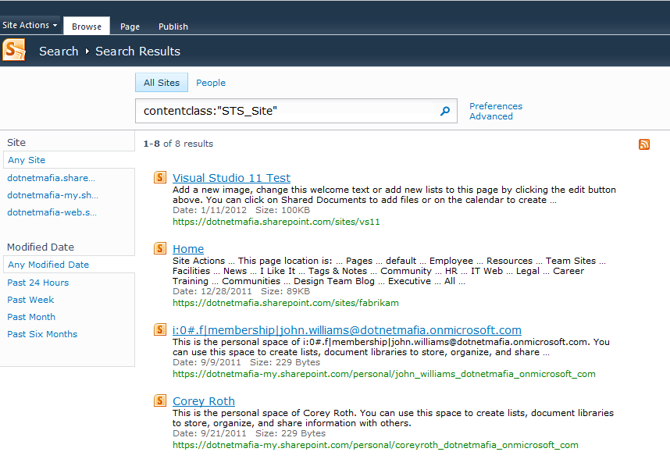670x459 pixels.
Task: Click the sites/vs11 green URL
Action: point(276,222)
